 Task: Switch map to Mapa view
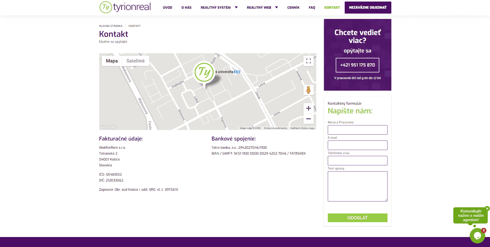(x=112, y=61)
